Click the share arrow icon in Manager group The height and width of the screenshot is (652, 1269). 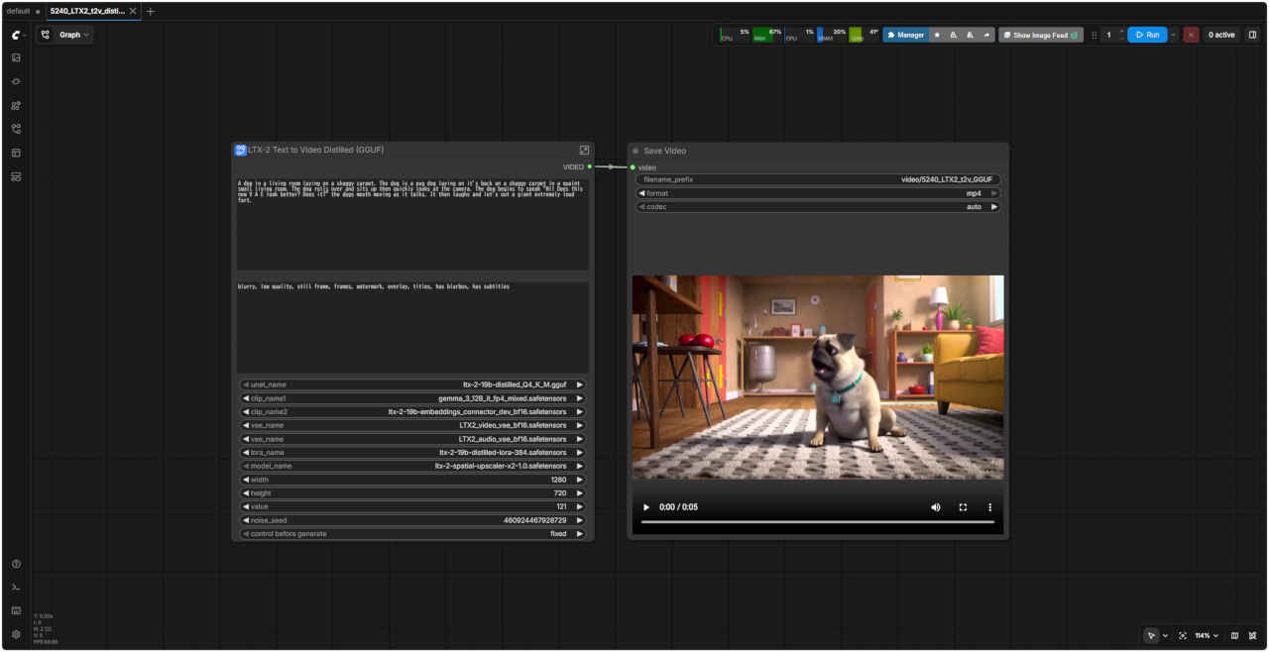986,35
